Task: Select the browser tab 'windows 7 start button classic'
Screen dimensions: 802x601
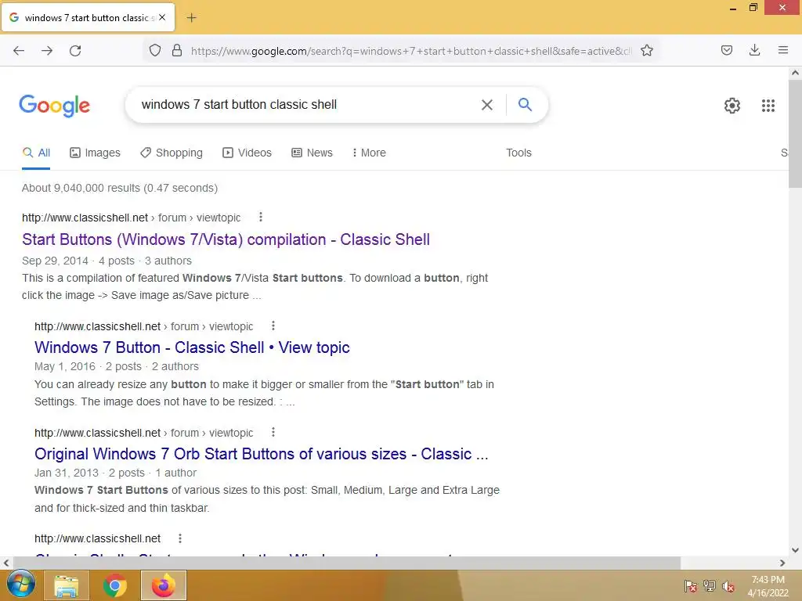Action: tap(86, 18)
